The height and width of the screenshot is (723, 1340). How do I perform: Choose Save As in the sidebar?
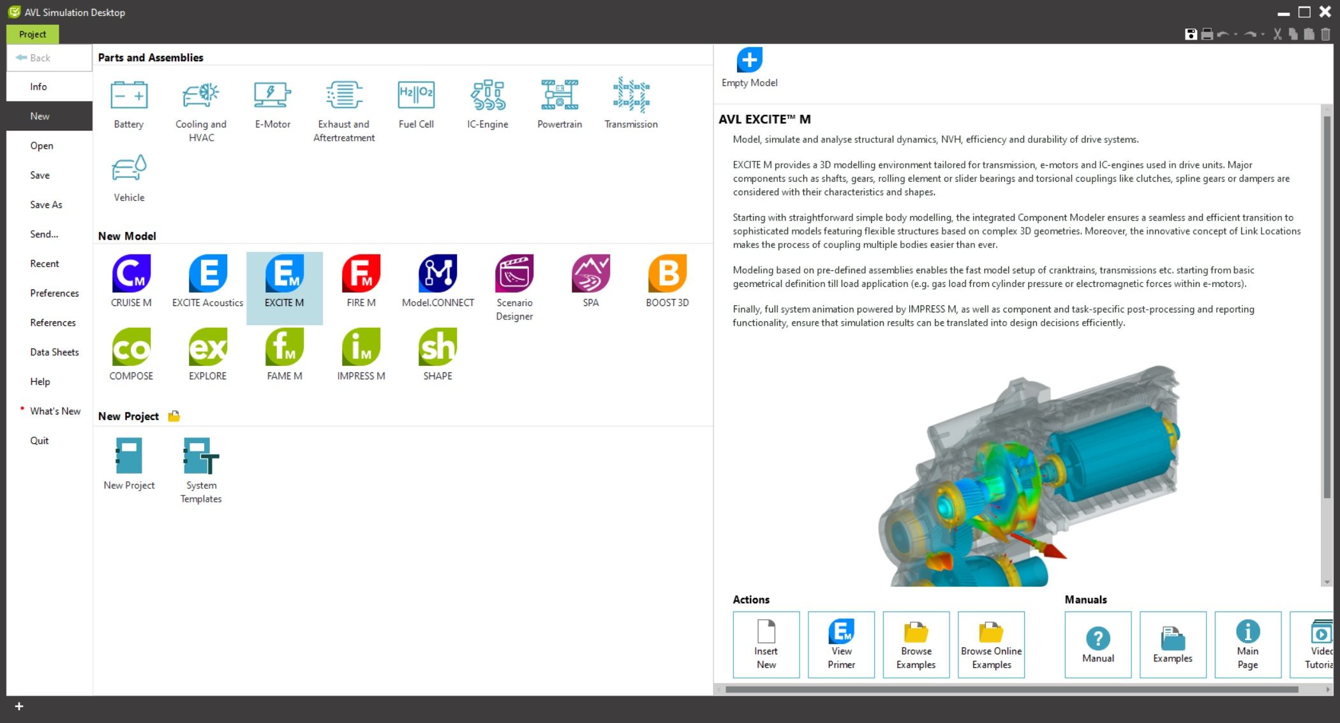(x=49, y=205)
